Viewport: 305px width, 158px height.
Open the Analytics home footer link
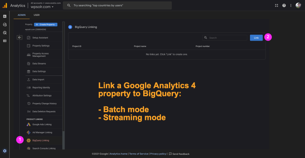click(x=119, y=154)
